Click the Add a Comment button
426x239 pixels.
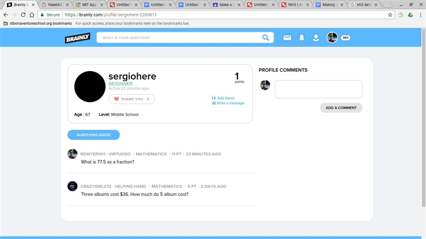coord(341,108)
